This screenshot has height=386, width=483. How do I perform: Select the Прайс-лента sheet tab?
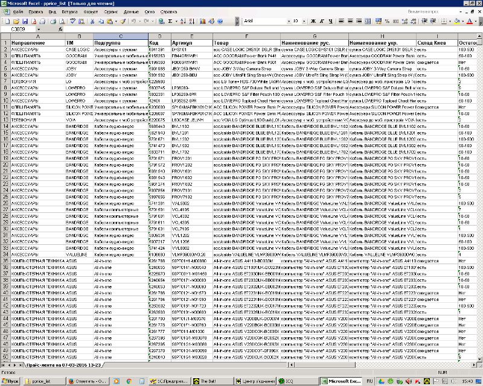[64, 365]
